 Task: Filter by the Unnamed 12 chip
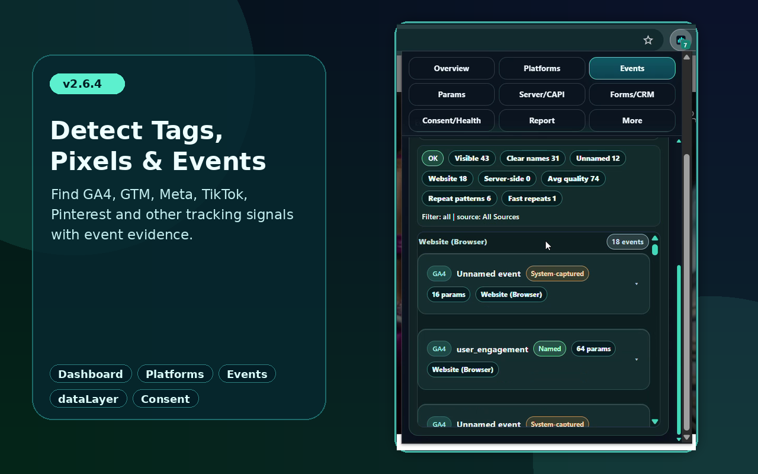pyautogui.click(x=598, y=158)
